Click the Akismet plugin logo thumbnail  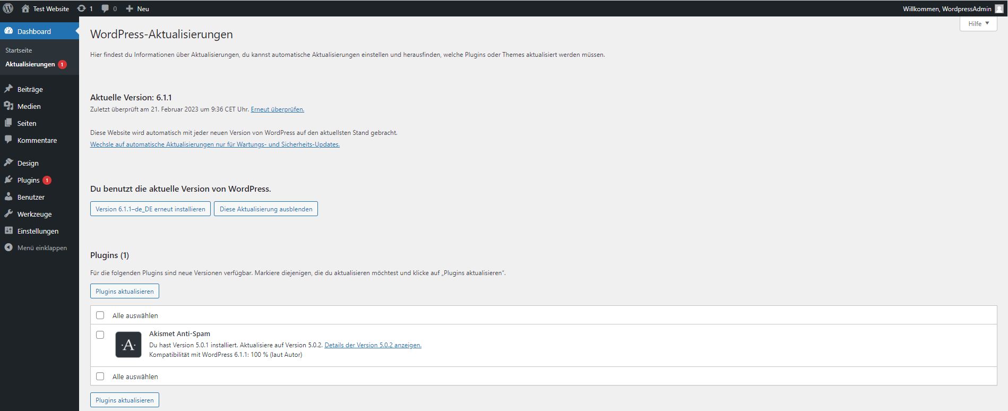coord(128,345)
